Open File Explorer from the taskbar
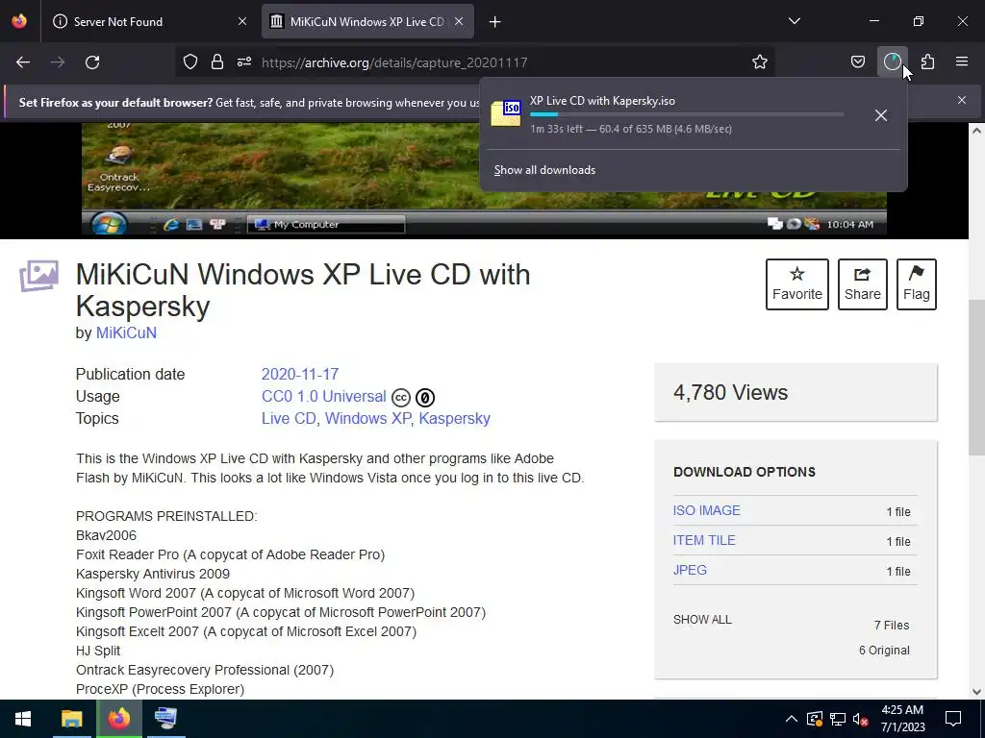 [x=71, y=719]
